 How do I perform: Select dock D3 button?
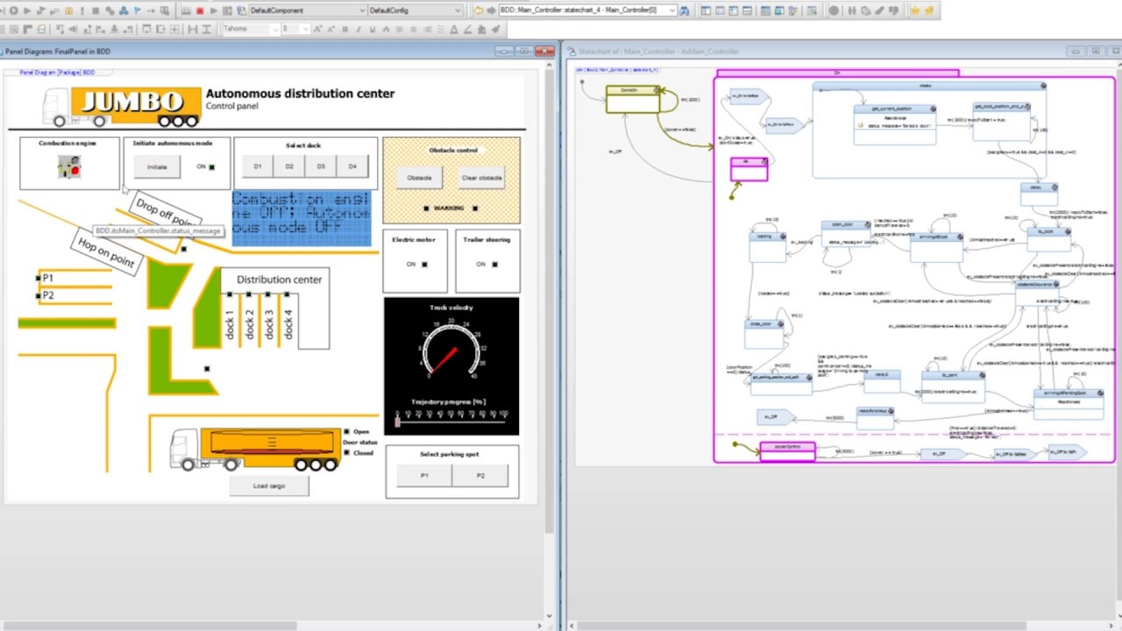click(x=321, y=167)
